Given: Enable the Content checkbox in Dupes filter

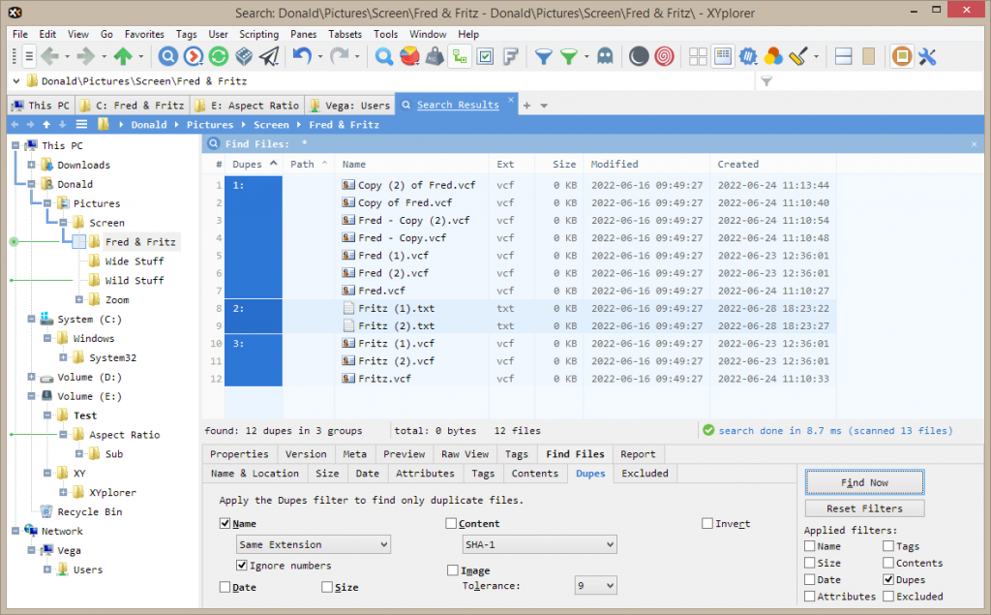Looking at the screenshot, I should click(x=453, y=523).
